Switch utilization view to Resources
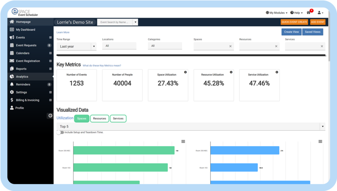Image resolution: width=337 pixels, height=191 pixels. [99, 119]
